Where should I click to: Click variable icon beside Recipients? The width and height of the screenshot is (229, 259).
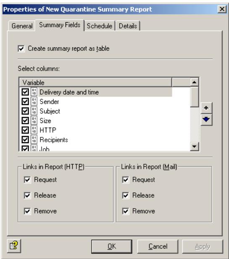pyautogui.click(x=34, y=140)
